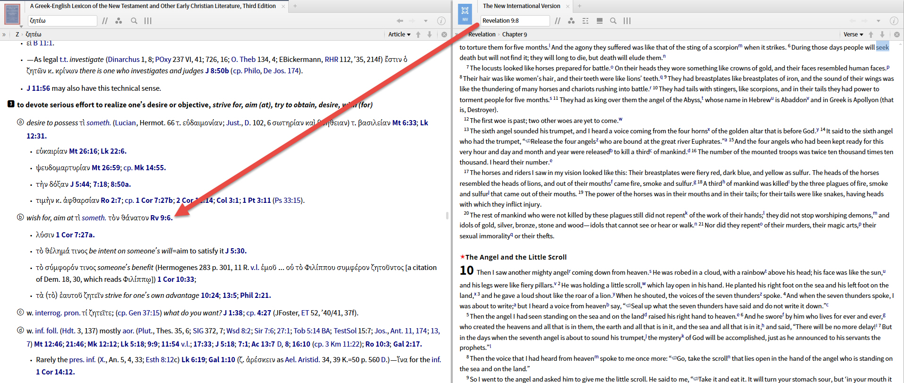Open the 1 Cor 10:33 reference link
Image resolution: width=904 pixels, height=383 pixels.
(x=176, y=279)
